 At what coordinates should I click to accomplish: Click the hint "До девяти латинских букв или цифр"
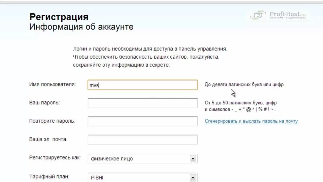(x=244, y=84)
